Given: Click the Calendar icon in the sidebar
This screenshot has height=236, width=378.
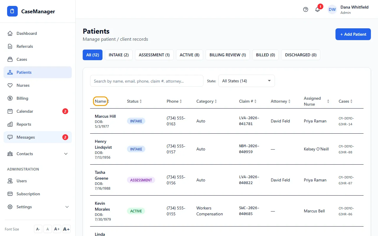Looking at the screenshot, I should click(10, 111).
